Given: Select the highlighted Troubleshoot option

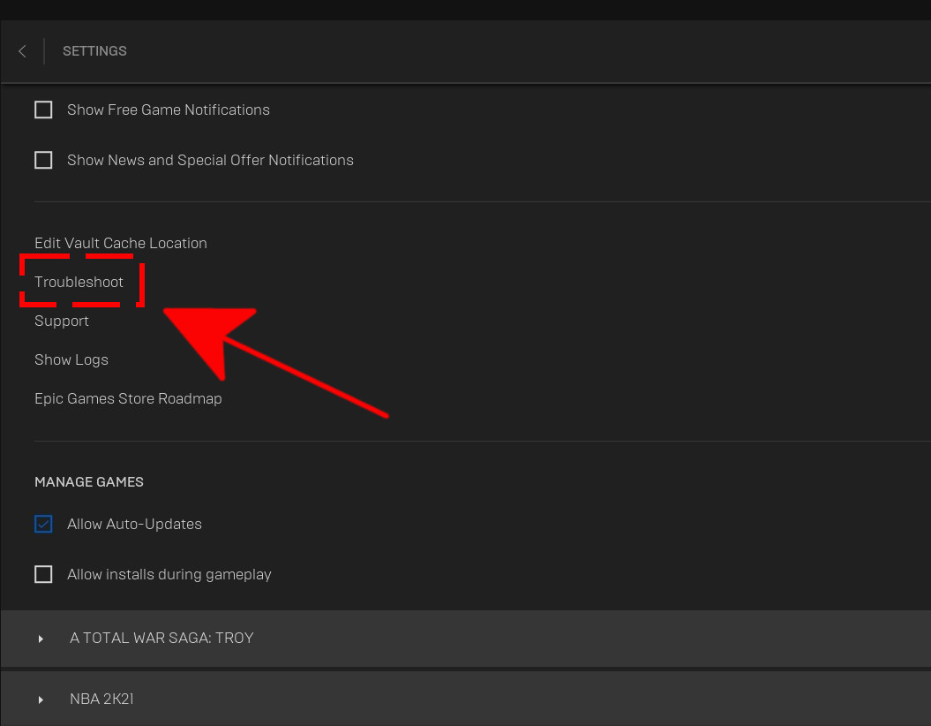Looking at the screenshot, I should tap(79, 282).
